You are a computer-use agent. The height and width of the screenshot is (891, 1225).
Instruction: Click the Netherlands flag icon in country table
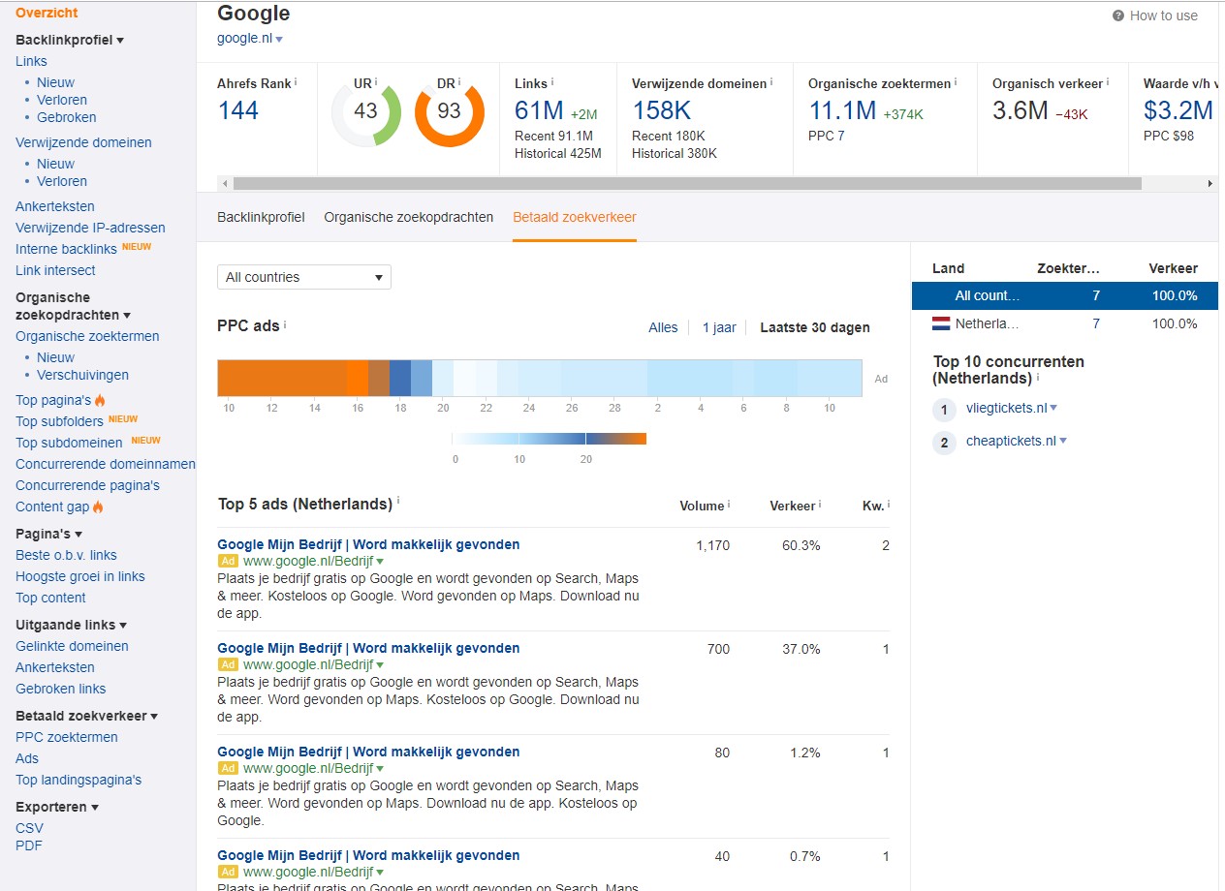pos(940,323)
